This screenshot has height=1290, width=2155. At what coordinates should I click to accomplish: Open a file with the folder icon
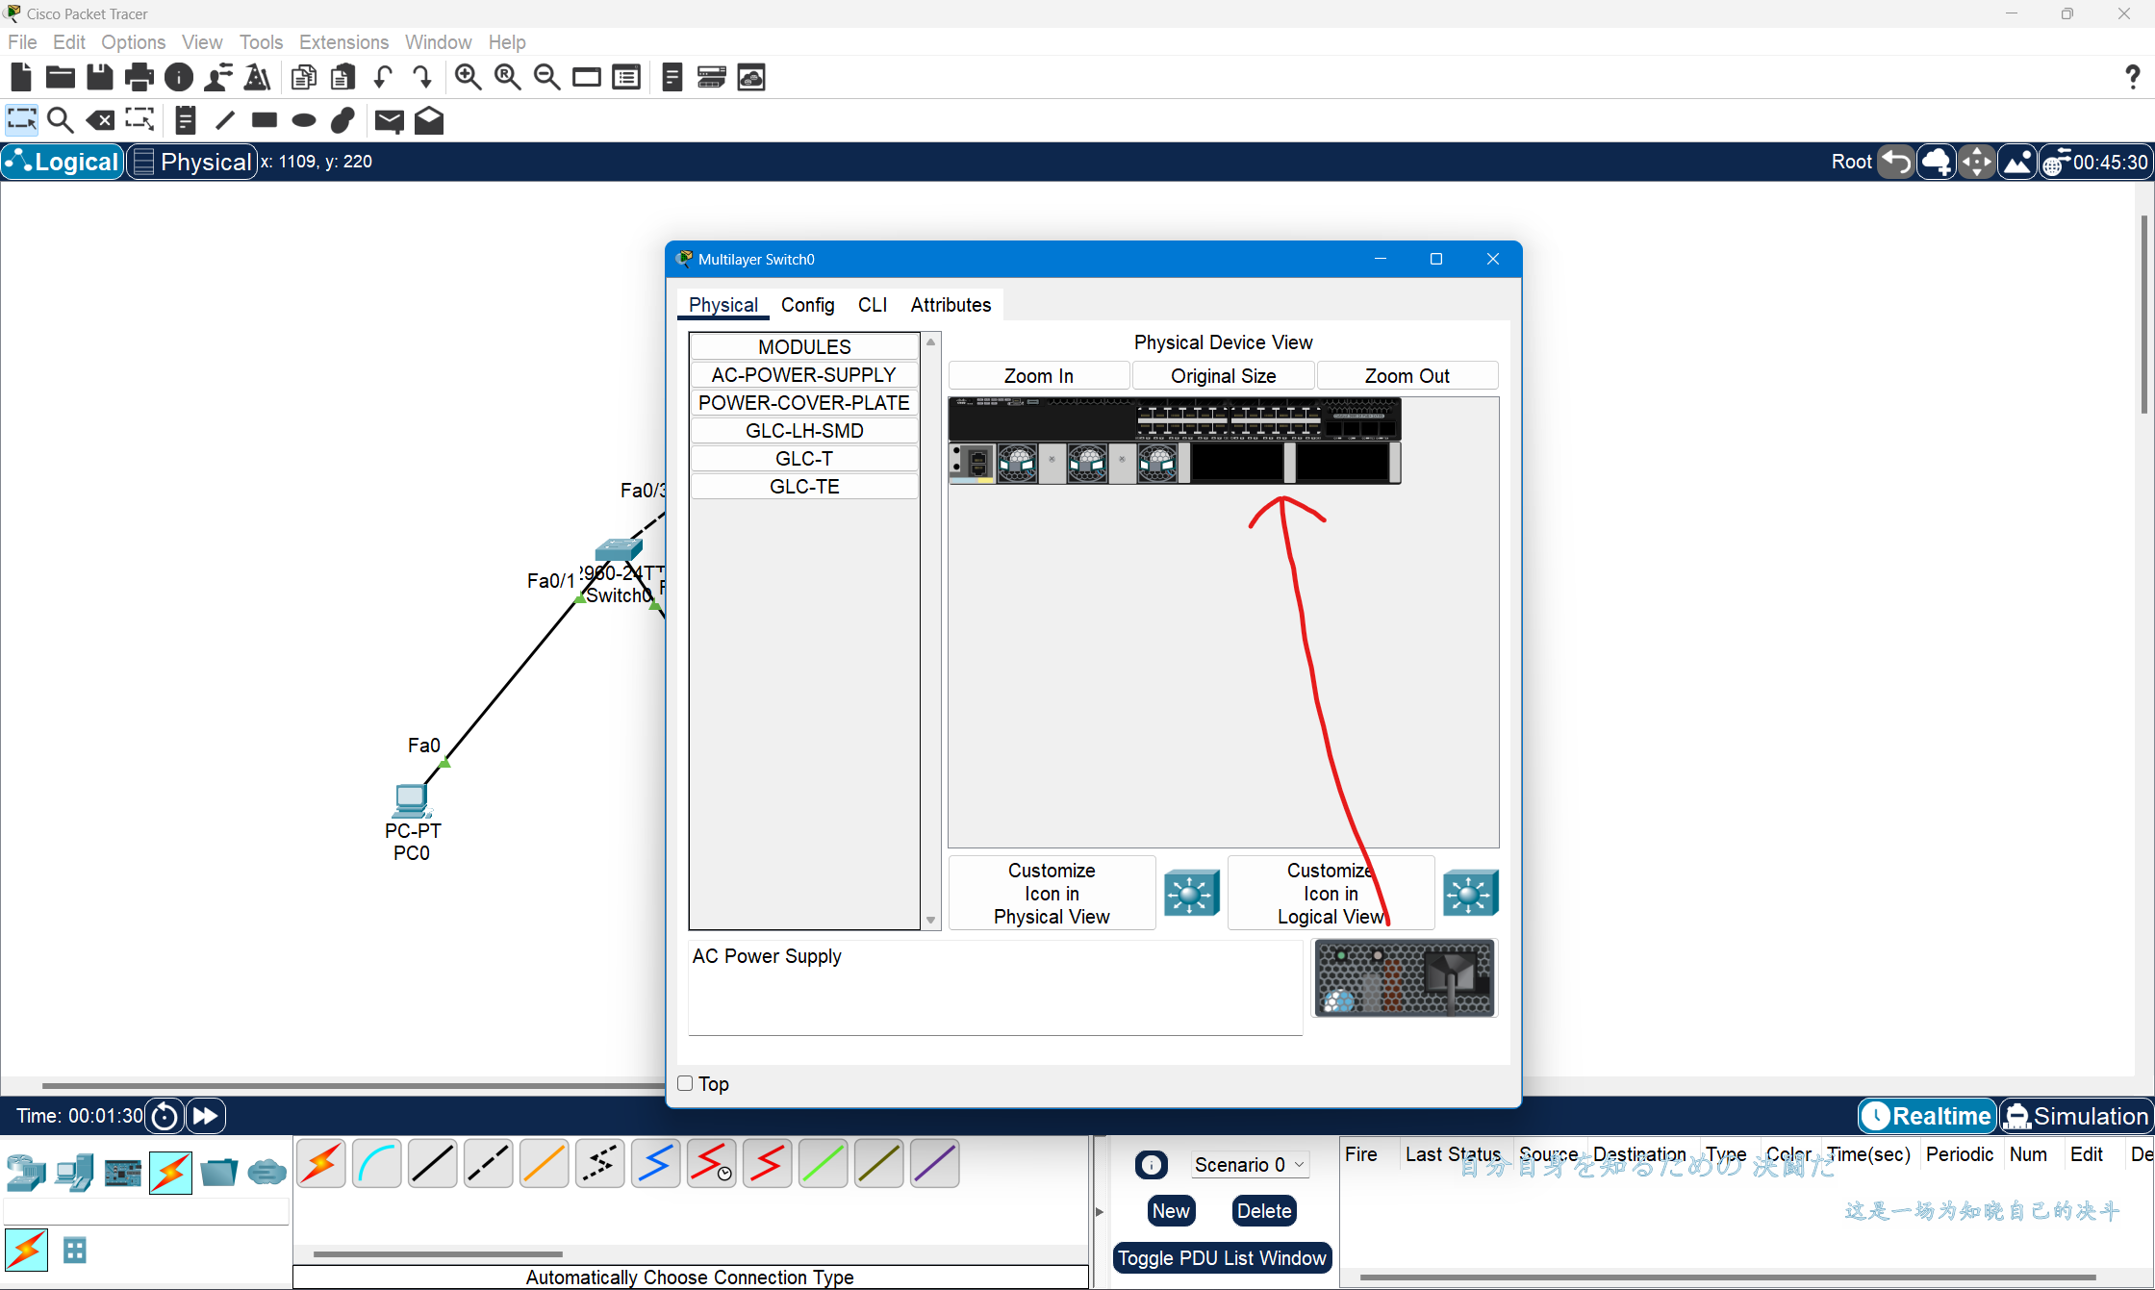[61, 77]
